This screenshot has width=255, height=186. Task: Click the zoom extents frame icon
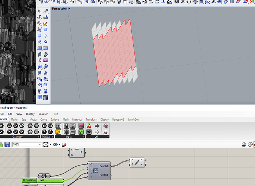click(x=46, y=144)
